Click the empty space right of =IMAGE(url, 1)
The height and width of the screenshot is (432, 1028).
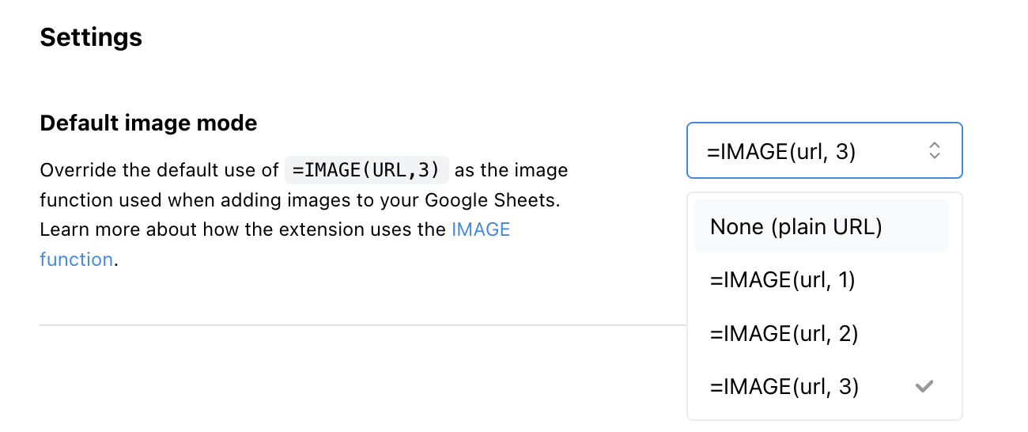tap(901, 280)
